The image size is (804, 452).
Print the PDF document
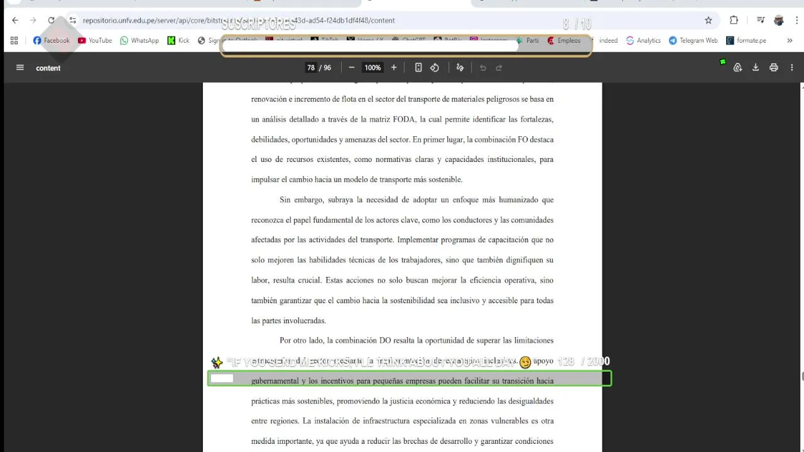(774, 68)
